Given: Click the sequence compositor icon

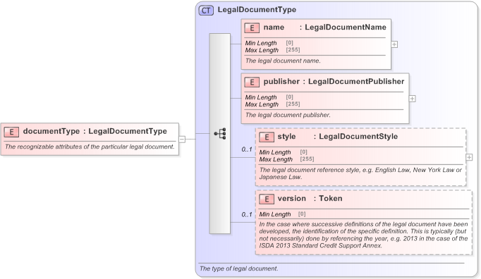Looking at the screenshot, I should click(x=220, y=134).
